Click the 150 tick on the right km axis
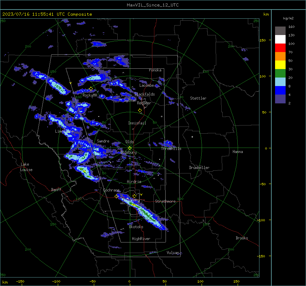The width and height of the screenshot is (306, 286). point(262,40)
